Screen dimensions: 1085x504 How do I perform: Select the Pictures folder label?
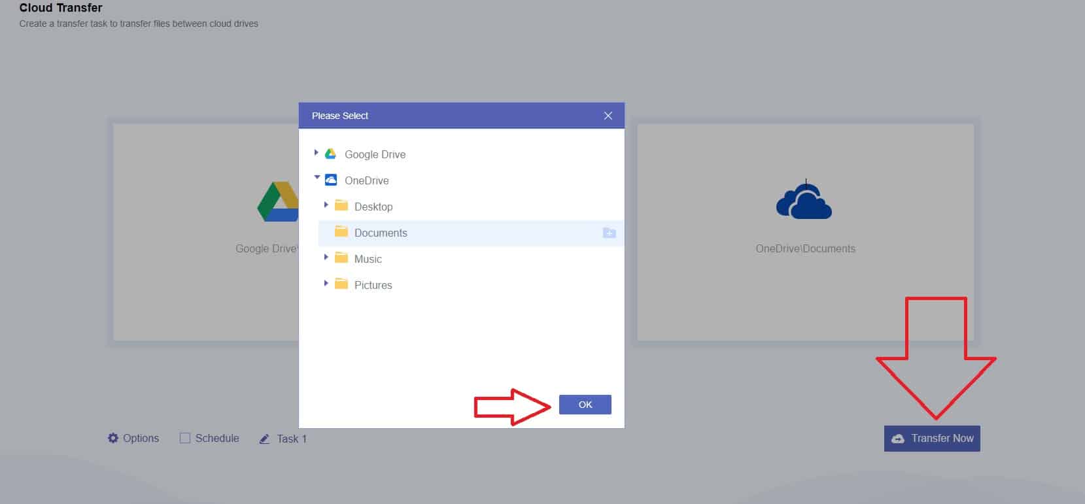point(373,285)
